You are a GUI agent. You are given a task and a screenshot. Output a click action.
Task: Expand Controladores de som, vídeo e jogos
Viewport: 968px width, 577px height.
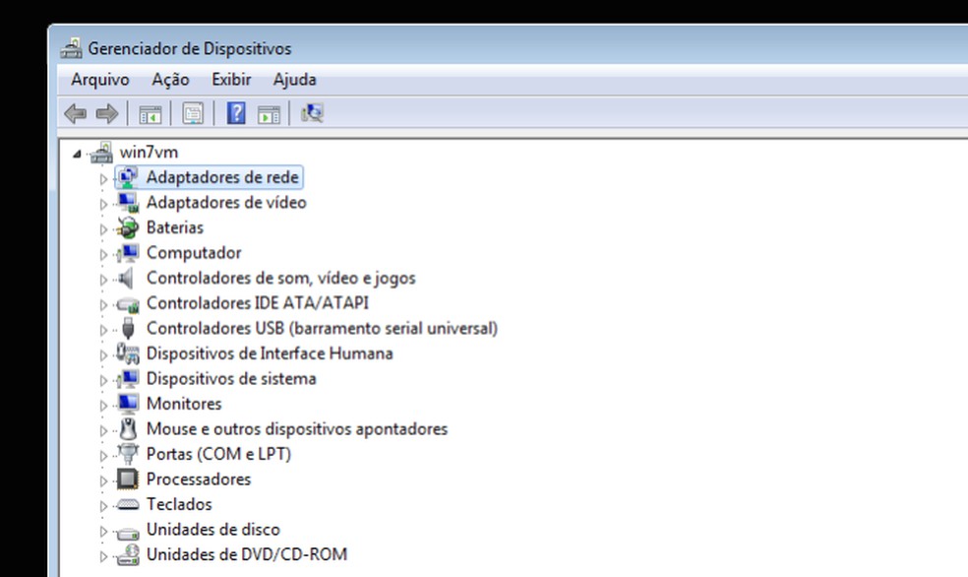point(103,280)
